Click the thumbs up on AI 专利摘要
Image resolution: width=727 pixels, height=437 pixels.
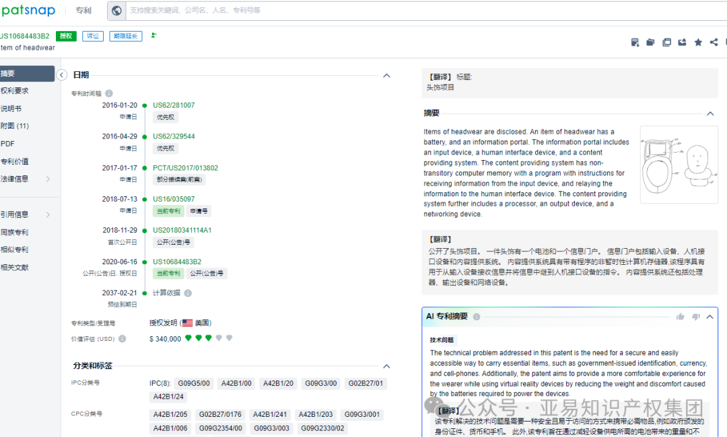click(681, 316)
